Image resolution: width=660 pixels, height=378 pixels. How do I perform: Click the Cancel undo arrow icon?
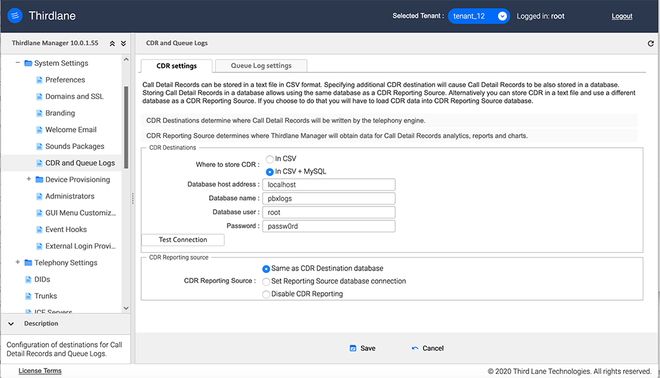(x=414, y=348)
